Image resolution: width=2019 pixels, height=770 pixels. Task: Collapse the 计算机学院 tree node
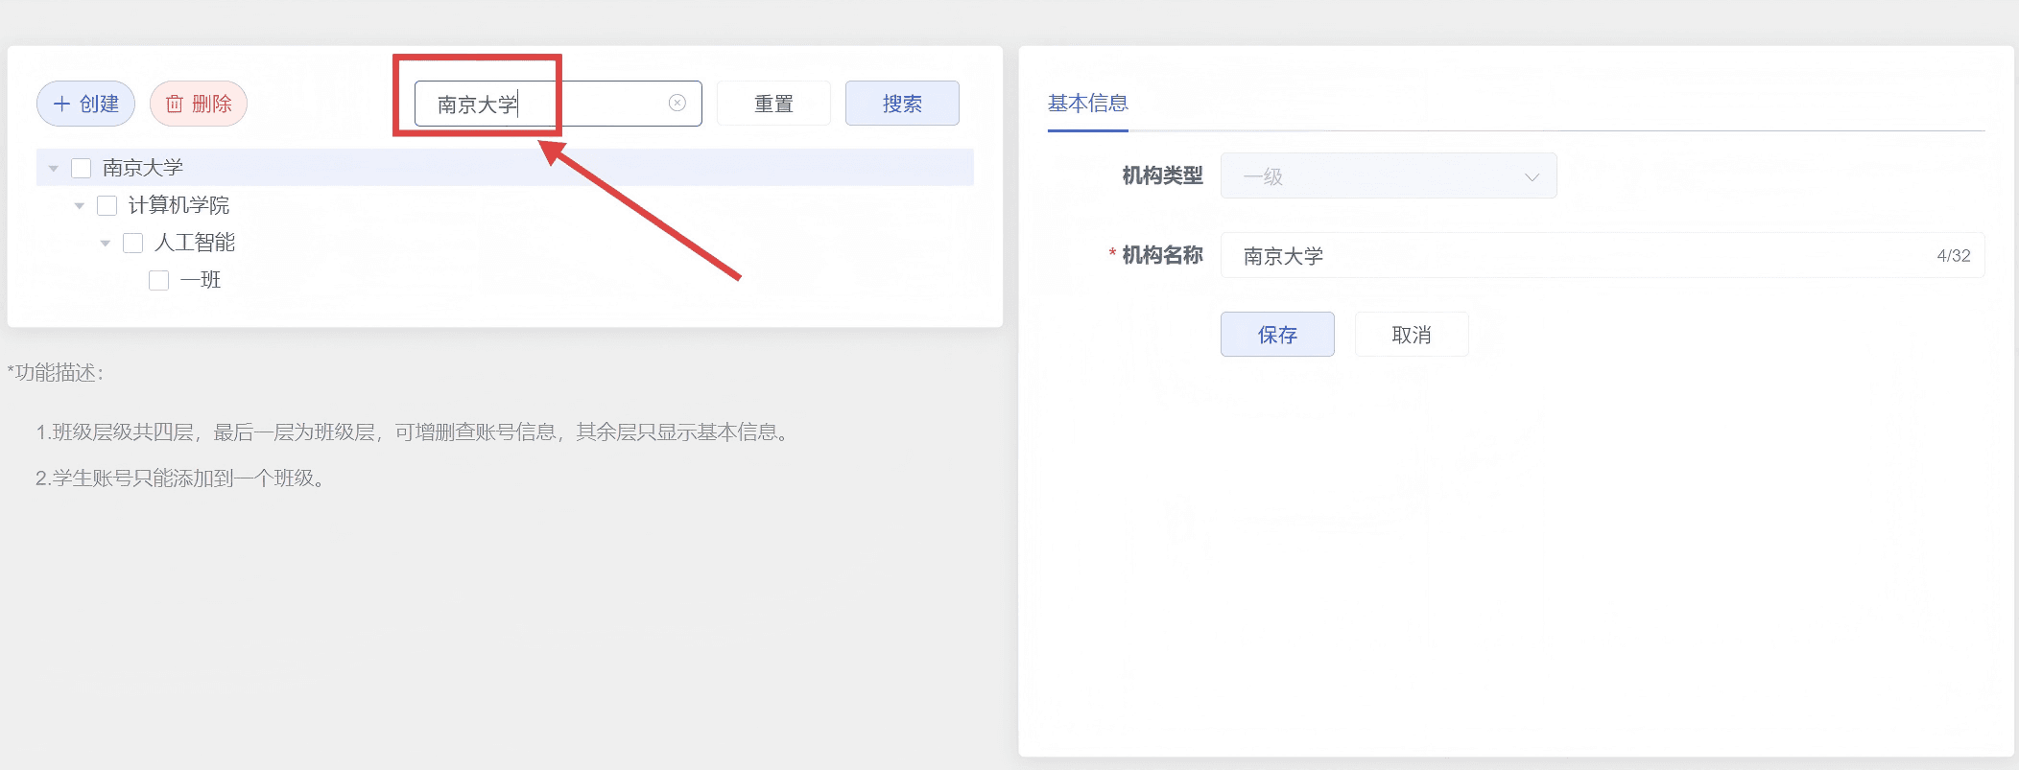80,206
